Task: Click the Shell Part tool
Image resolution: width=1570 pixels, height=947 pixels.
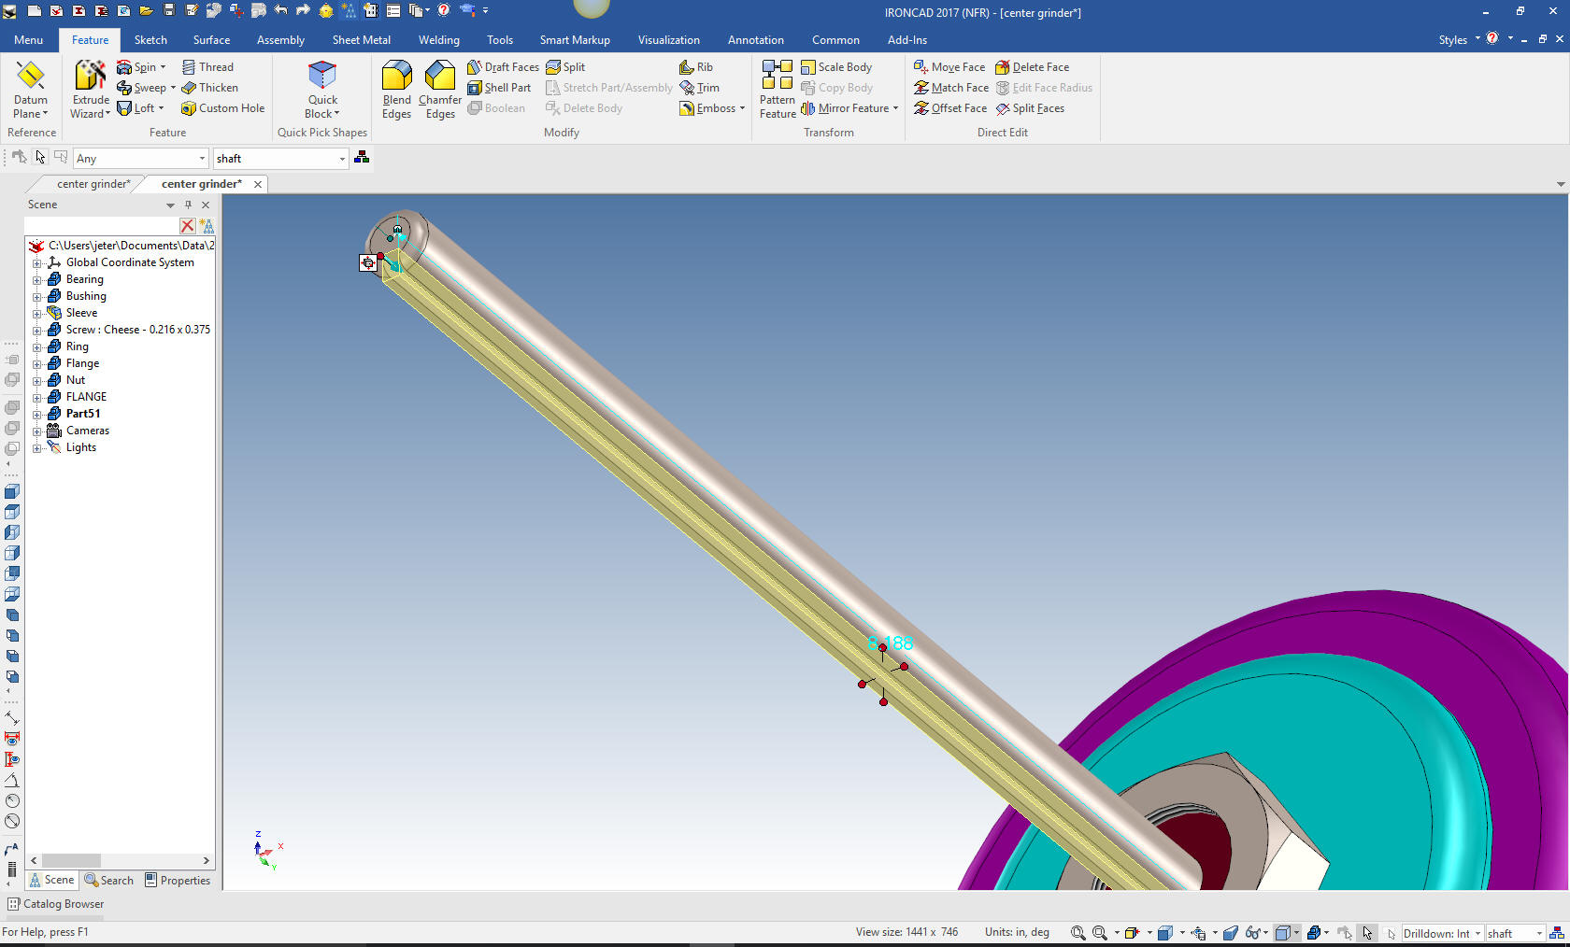Action: (499, 88)
